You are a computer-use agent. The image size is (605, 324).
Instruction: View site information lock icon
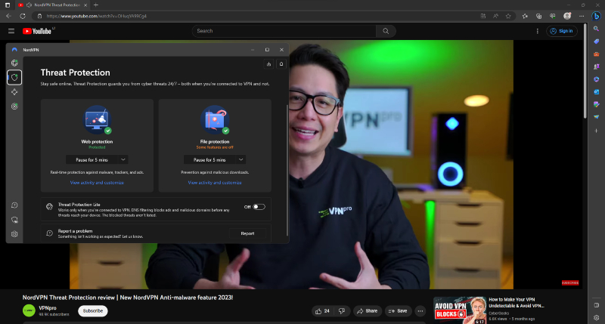(x=39, y=16)
